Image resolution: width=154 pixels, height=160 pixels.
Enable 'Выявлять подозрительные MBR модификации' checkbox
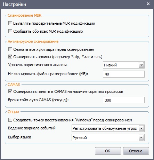pyautogui.click(x=10, y=23)
